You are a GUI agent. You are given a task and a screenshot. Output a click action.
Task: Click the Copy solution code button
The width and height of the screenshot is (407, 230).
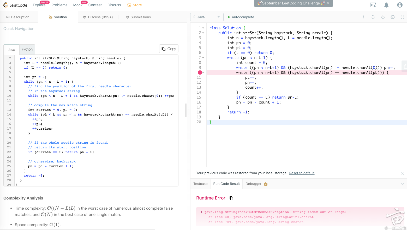pyautogui.click(x=169, y=49)
